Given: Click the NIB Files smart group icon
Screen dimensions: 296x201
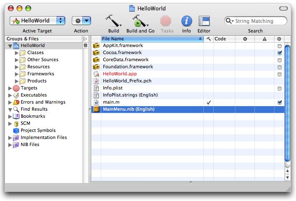Looking at the screenshot, I should coord(16,144).
